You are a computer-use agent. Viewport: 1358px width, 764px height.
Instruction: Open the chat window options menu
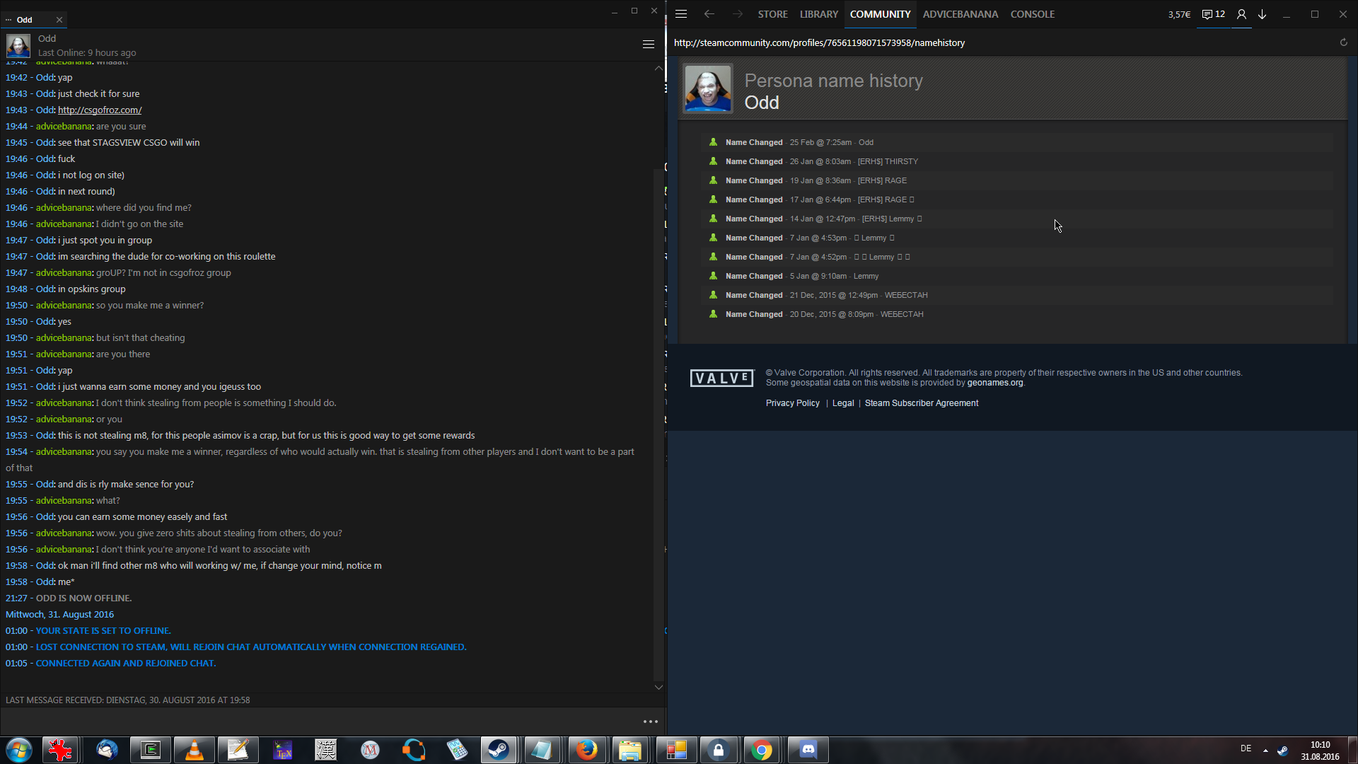(648, 45)
